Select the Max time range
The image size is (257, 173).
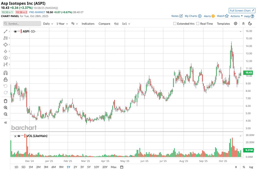pyautogui.click(x=114, y=167)
